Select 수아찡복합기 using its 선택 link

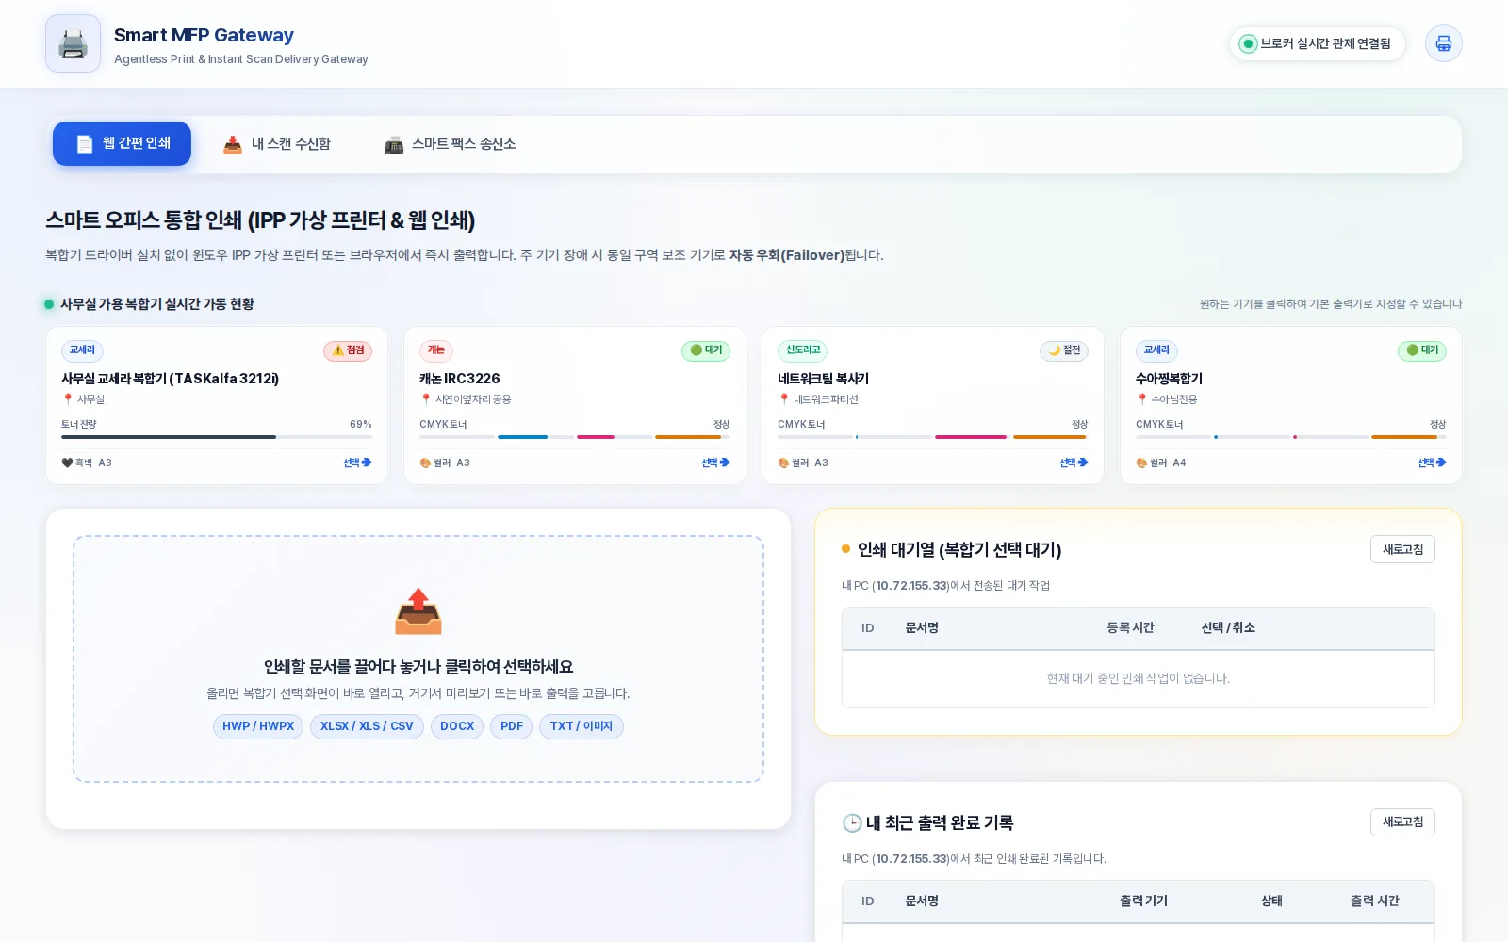point(1432,463)
